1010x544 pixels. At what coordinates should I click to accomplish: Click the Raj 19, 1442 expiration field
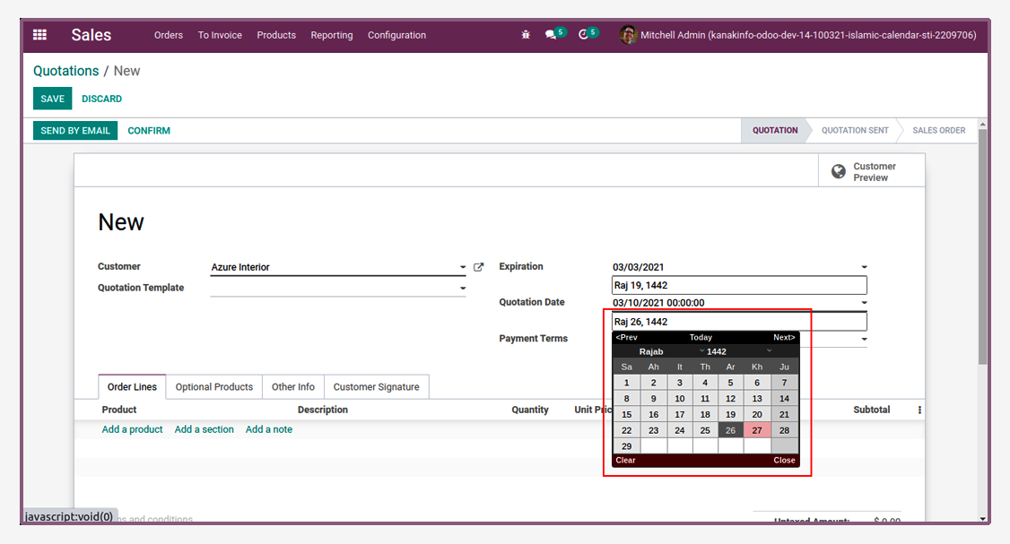click(x=739, y=285)
